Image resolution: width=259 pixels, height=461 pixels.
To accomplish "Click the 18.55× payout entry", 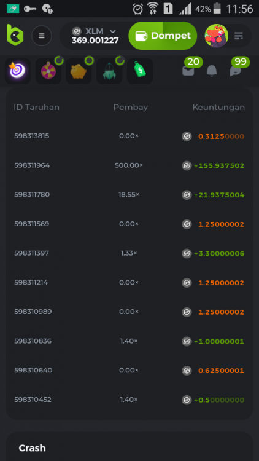I will coord(129,195).
